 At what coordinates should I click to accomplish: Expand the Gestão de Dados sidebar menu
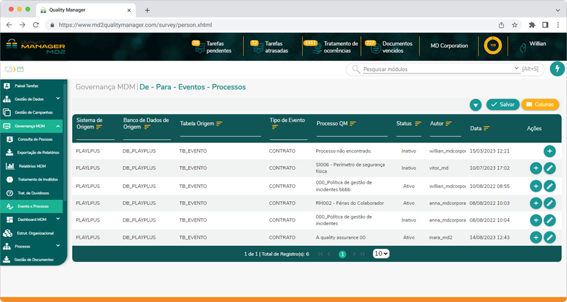click(x=58, y=99)
